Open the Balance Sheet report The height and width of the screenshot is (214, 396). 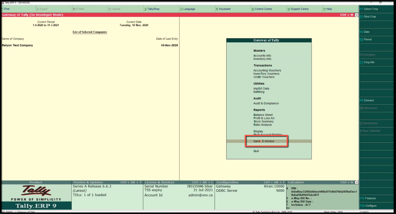click(263, 115)
